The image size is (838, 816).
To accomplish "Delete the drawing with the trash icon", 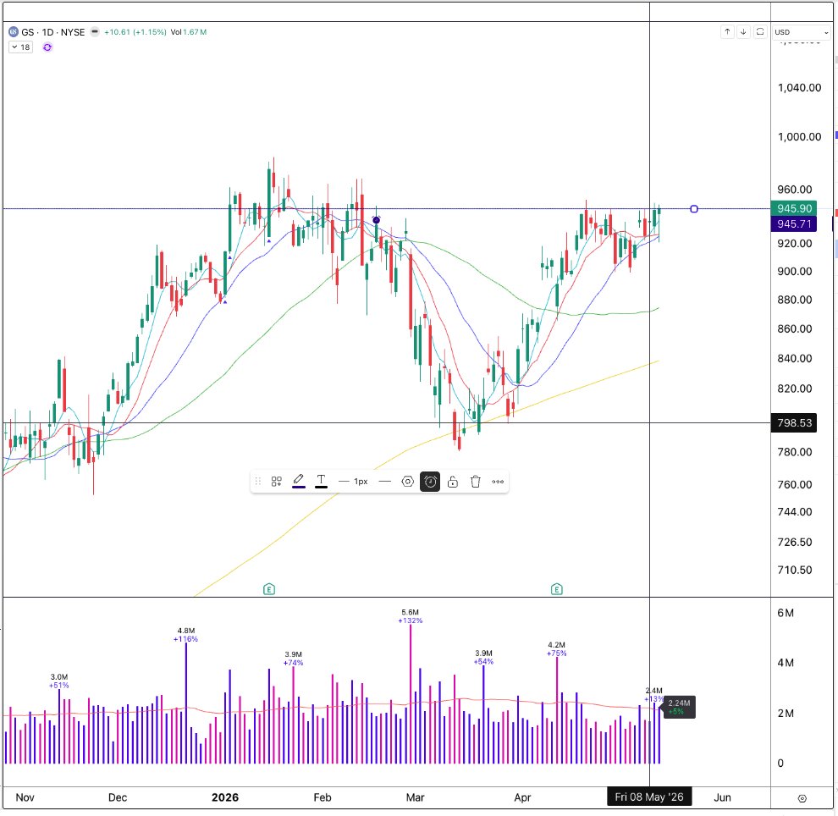I will coord(475,482).
